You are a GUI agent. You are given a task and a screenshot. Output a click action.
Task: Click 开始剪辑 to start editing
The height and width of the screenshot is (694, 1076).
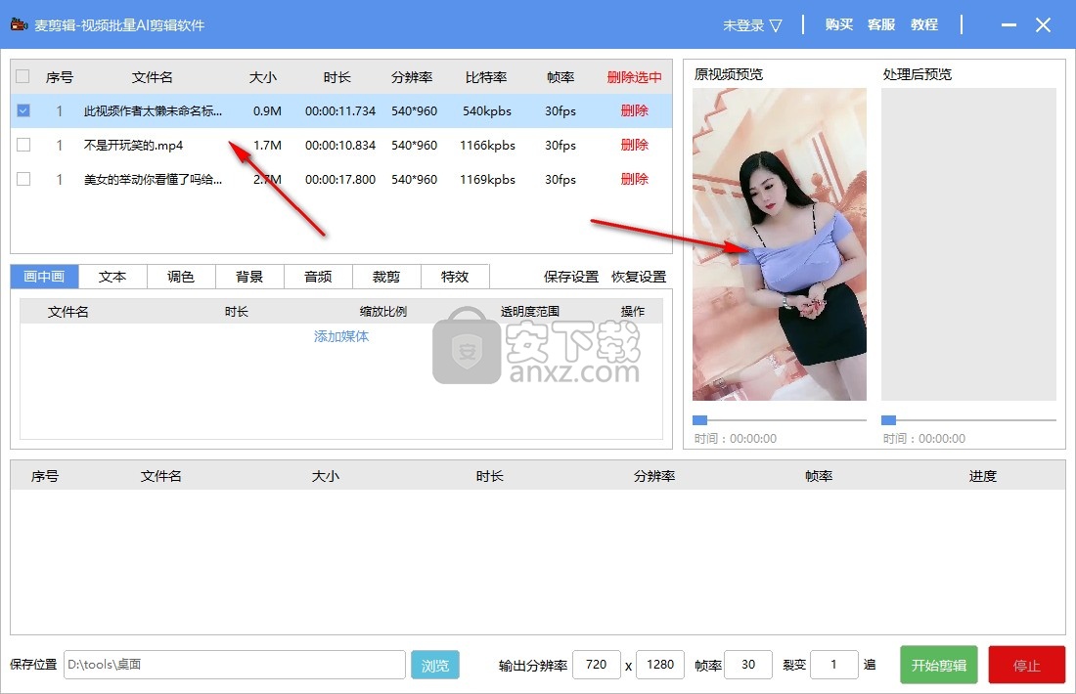939,666
